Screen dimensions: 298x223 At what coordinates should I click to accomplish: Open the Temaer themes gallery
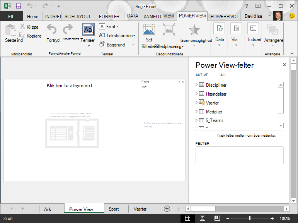click(89, 29)
